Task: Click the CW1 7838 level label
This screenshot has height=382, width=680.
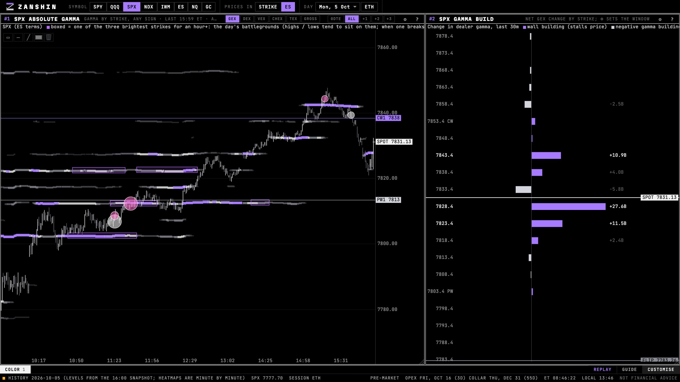Action: pyautogui.click(x=388, y=118)
